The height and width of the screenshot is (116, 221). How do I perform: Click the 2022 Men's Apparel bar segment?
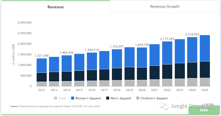[x=167, y=72]
